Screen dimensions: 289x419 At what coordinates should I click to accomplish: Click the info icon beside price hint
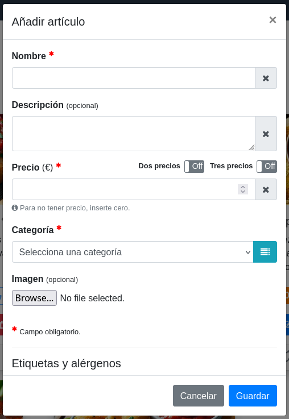(x=15, y=208)
